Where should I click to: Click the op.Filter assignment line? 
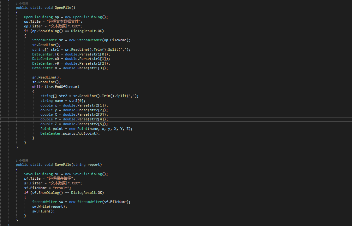(x=53, y=26)
